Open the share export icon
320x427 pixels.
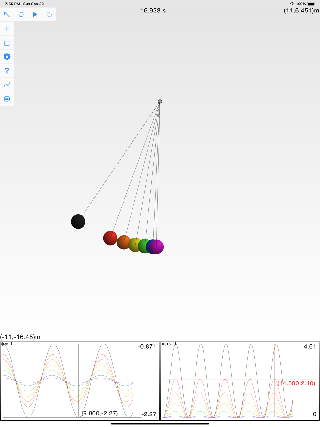click(7, 43)
